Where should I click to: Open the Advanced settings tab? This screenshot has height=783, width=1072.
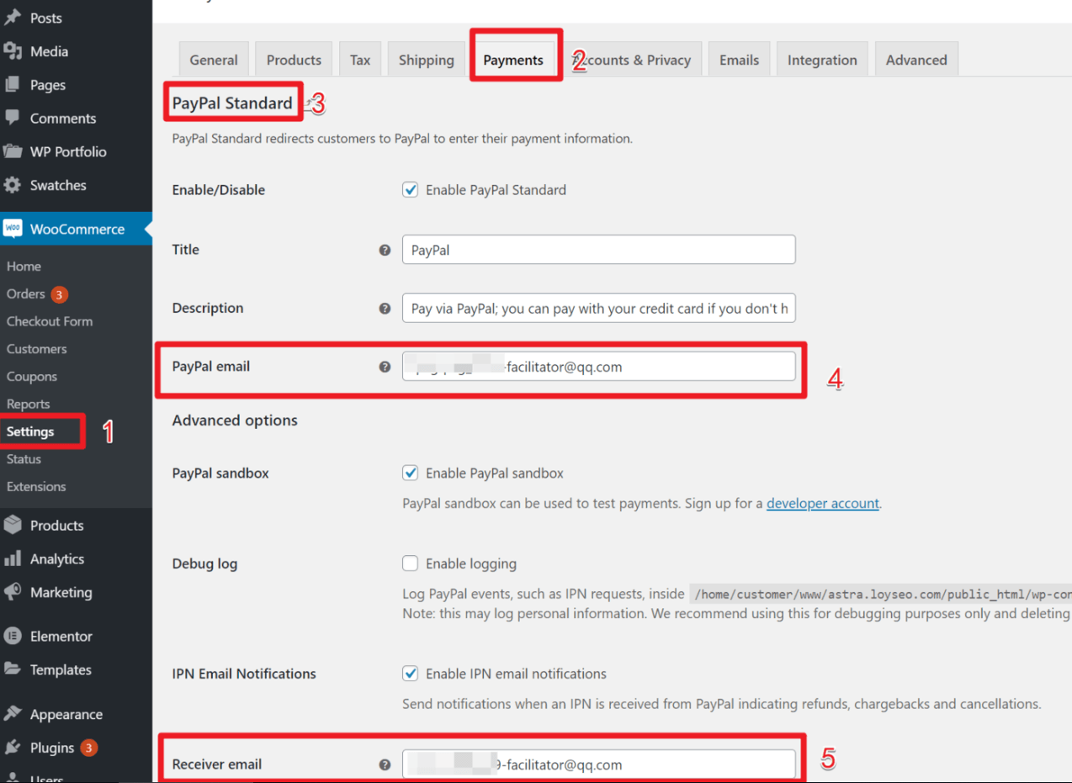[x=916, y=60]
